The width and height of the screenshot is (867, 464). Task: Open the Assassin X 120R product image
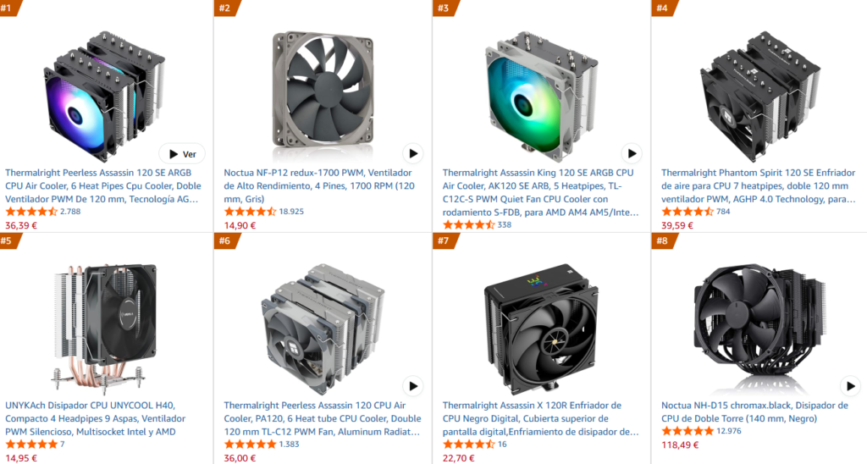(x=541, y=328)
